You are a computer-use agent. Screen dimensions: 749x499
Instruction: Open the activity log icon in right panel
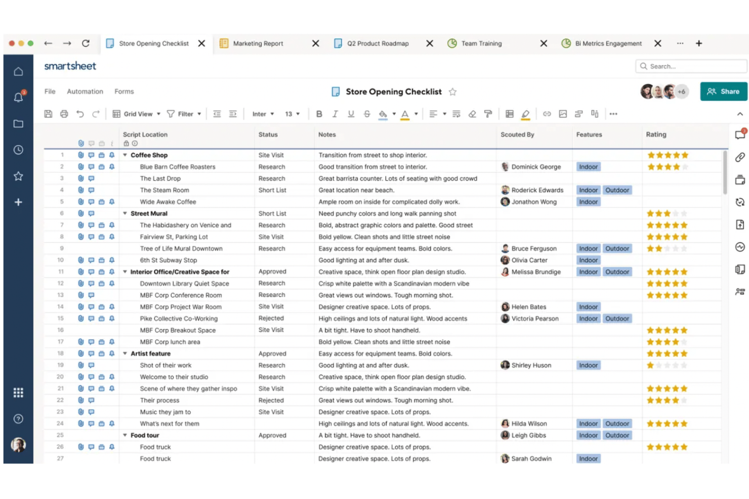point(740,247)
